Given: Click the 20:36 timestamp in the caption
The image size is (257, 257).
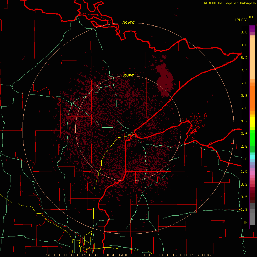Looking at the screenshot, I should pyautogui.click(x=204, y=255).
